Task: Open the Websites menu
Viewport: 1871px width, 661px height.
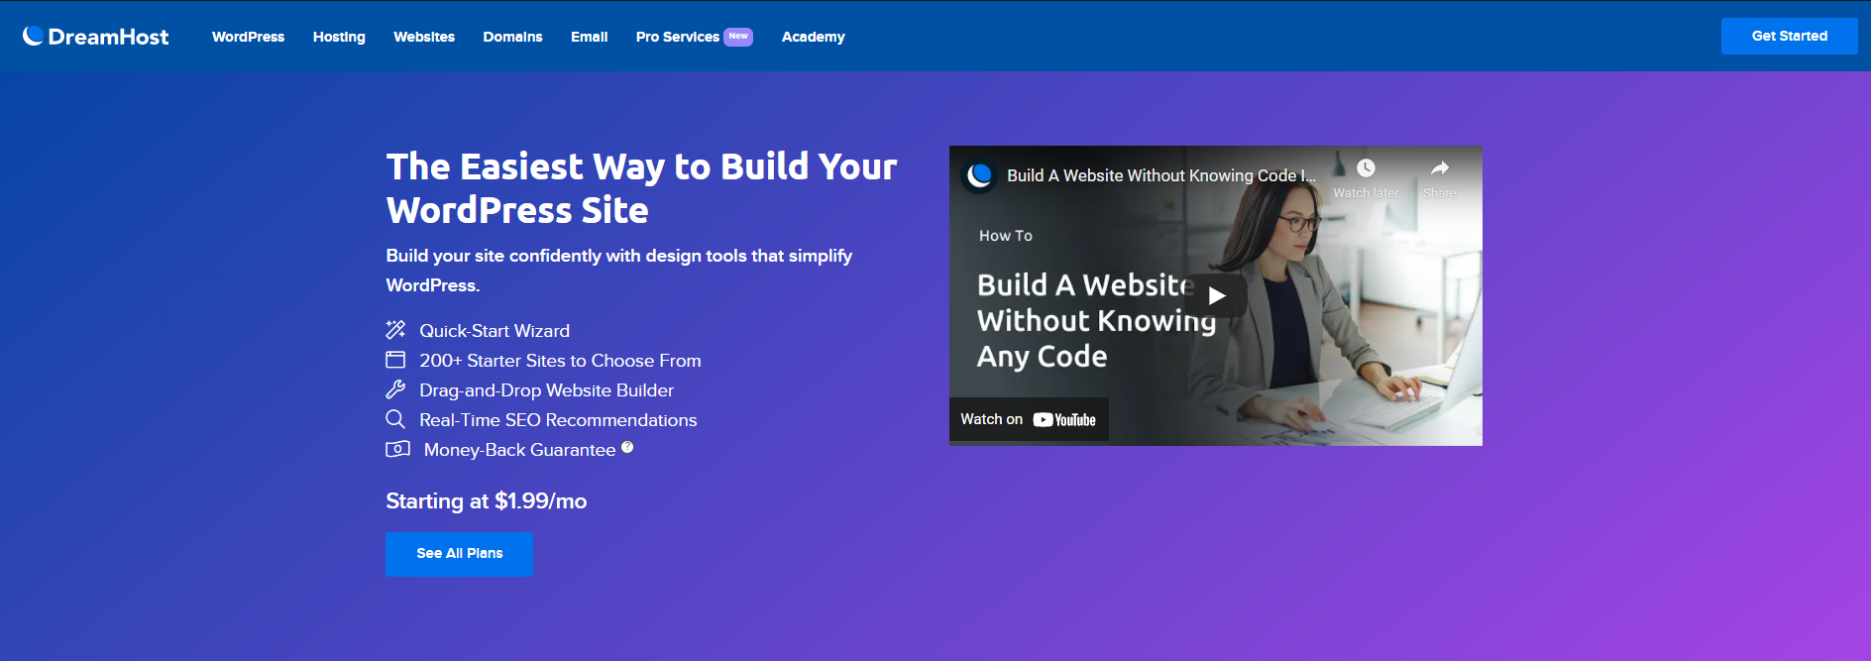Action: click(424, 37)
